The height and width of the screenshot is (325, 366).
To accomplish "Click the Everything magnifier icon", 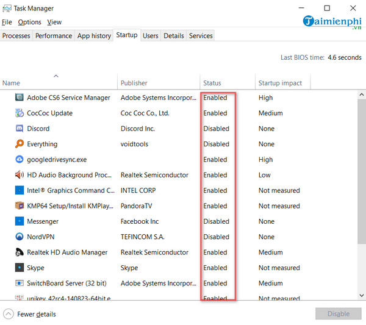I will pyautogui.click(x=19, y=144).
